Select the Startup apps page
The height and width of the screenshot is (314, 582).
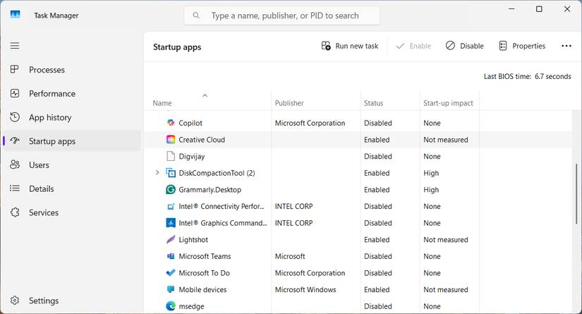click(x=73, y=141)
